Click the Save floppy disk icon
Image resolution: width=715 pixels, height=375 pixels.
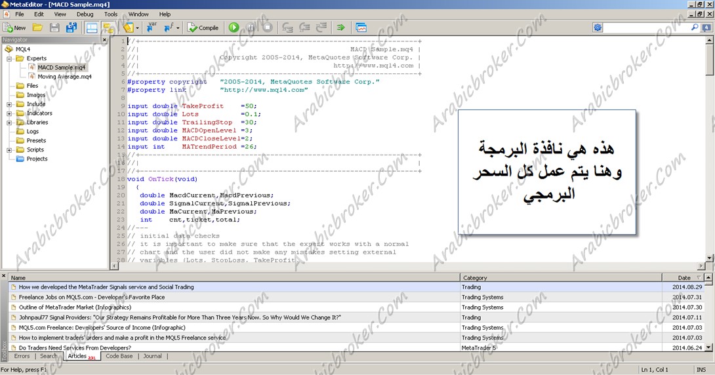tap(54, 28)
